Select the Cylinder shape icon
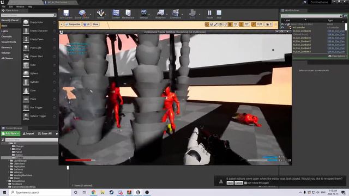 pos(26,82)
